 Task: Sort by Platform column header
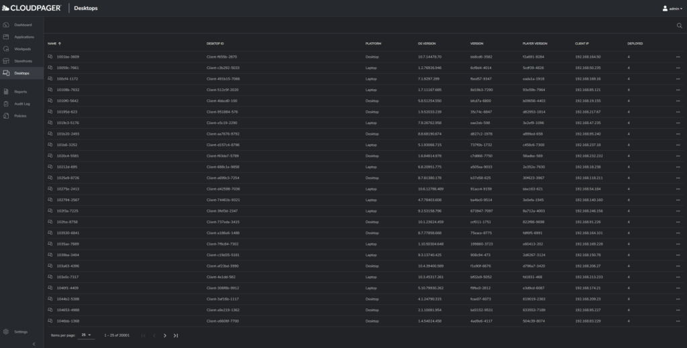click(x=373, y=44)
